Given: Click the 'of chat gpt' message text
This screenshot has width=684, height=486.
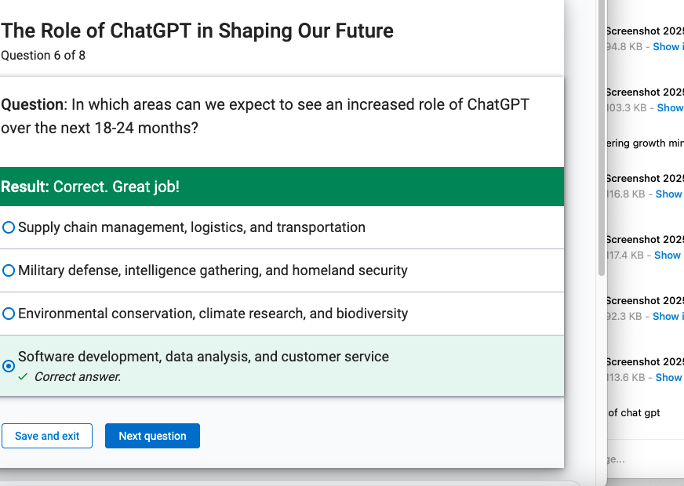Looking at the screenshot, I should coord(634,413).
